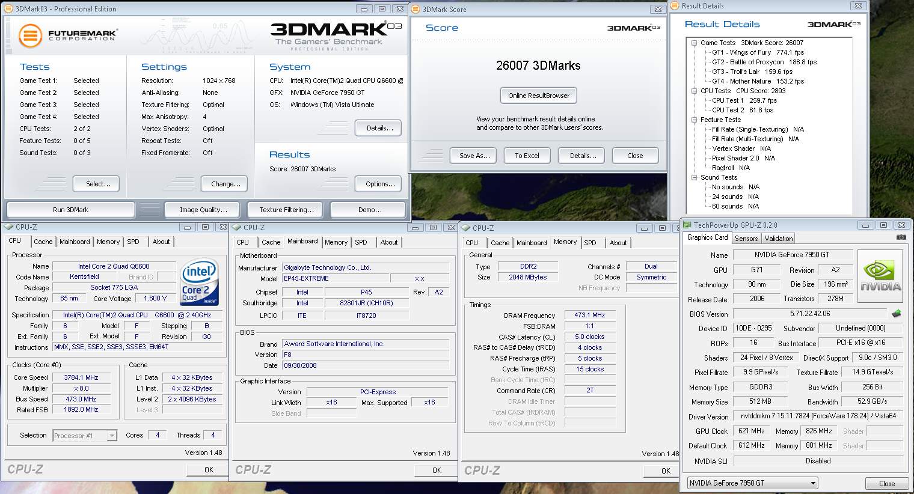Click the BIOS Version 5.71.22.42.06 field
914x494 pixels.
click(x=810, y=314)
